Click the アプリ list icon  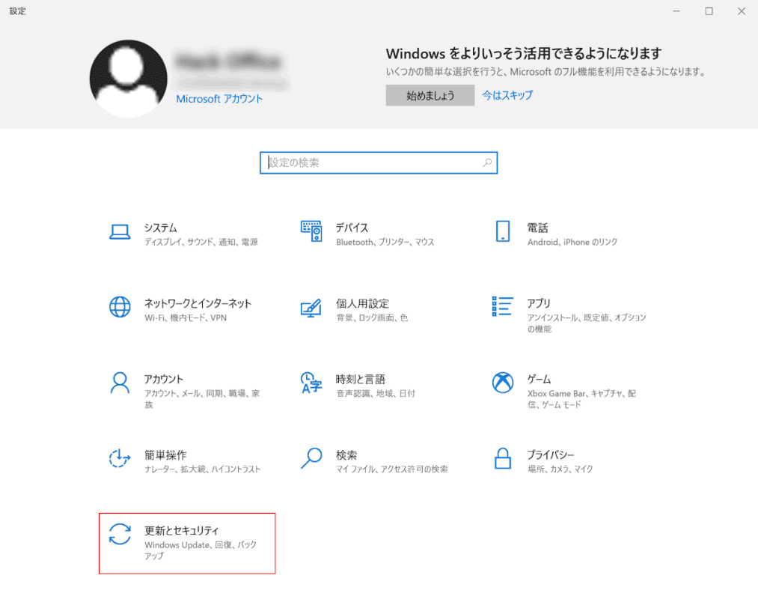click(x=503, y=306)
